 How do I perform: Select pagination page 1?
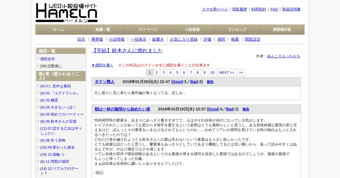150,73
